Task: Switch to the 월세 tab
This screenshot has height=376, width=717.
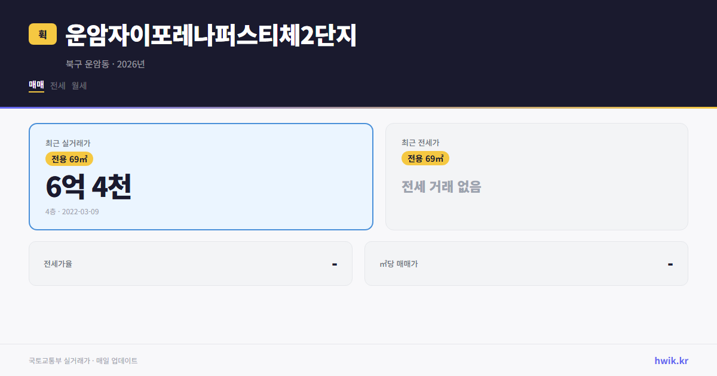Action: click(78, 85)
